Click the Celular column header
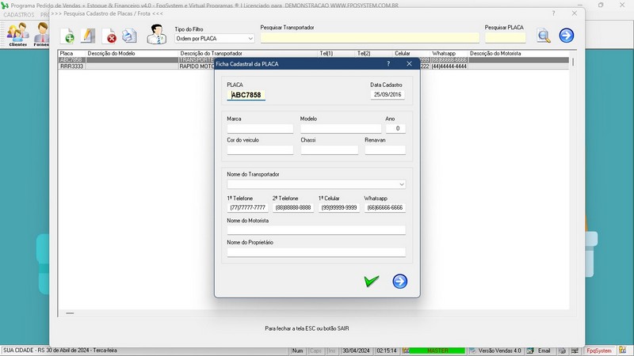 click(411, 53)
